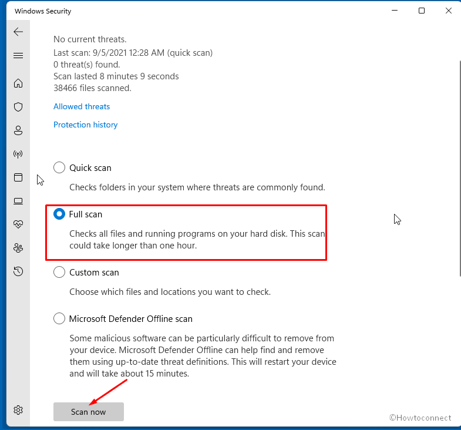Image resolution: width=461 pixels, height=430 pixels.
Task: Minimize the Windows Security window
Action: (395, 11)
